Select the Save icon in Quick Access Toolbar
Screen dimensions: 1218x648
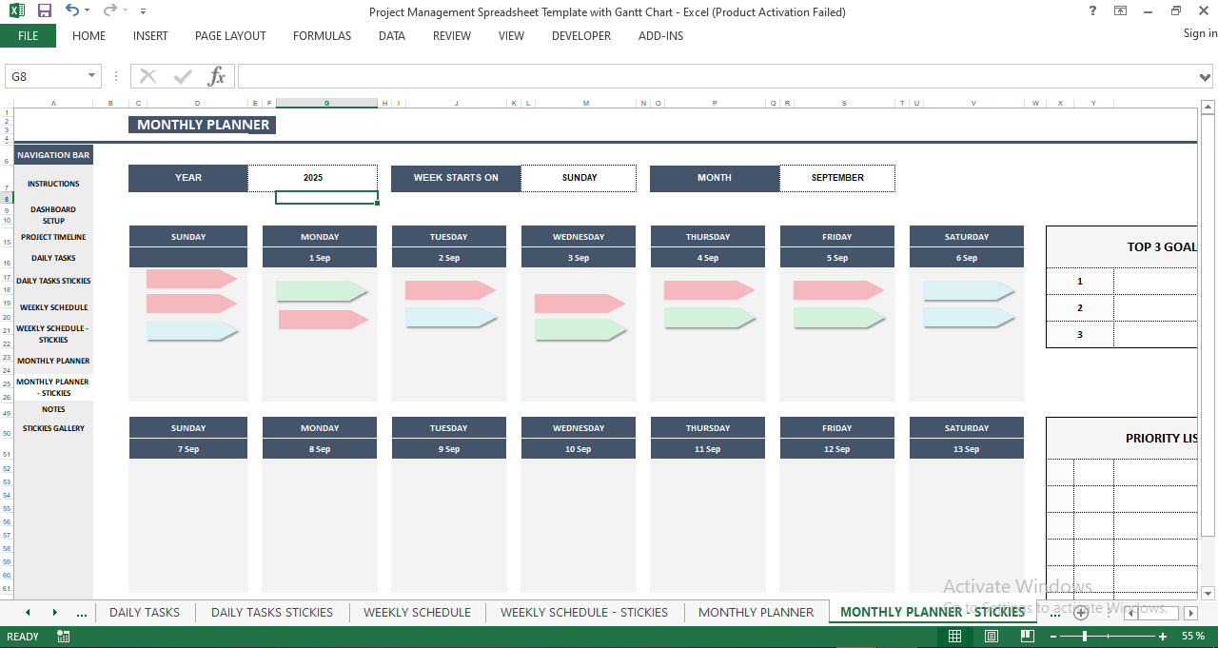pyautogui.click(x=43, y=10)
